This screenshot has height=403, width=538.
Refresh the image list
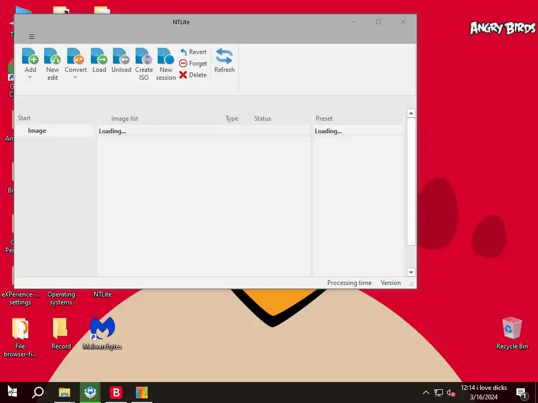coord(224,60)
